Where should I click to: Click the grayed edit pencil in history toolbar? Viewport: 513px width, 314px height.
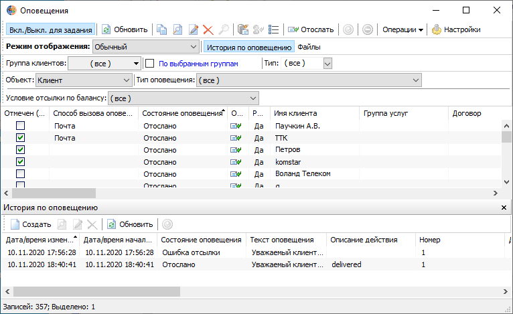point(78,224)
